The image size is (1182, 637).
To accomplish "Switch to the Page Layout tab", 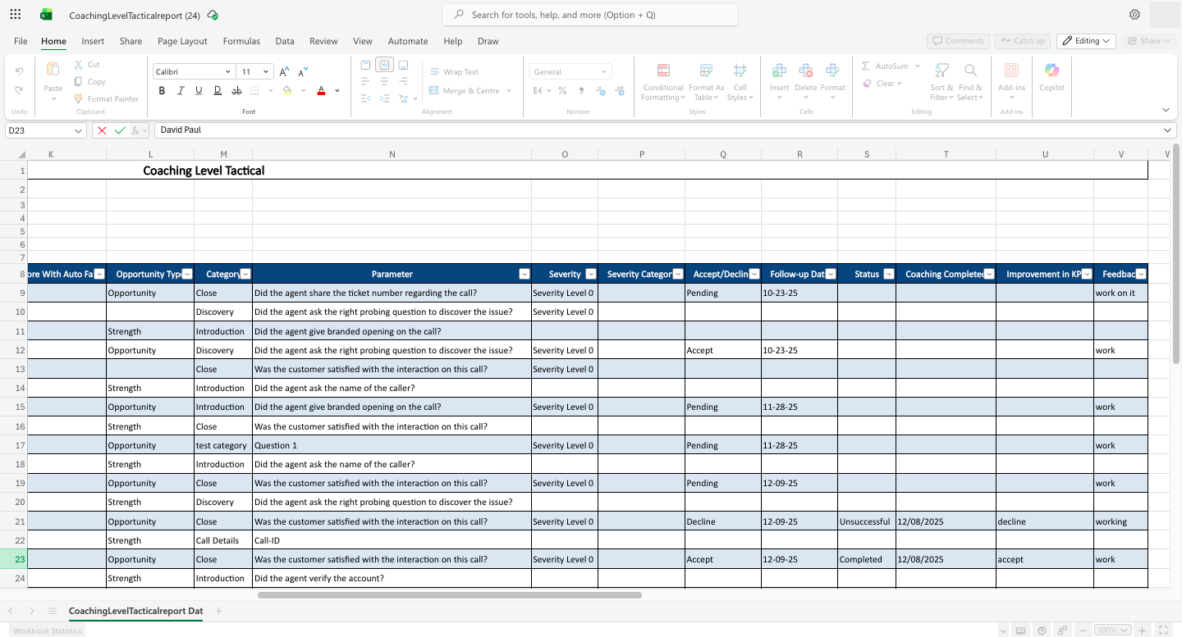I will click(x=182, y=41).
